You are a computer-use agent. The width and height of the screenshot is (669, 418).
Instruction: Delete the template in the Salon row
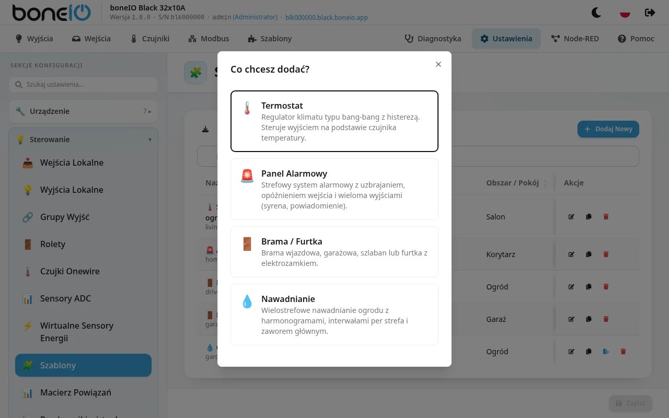tap(606, 216)
